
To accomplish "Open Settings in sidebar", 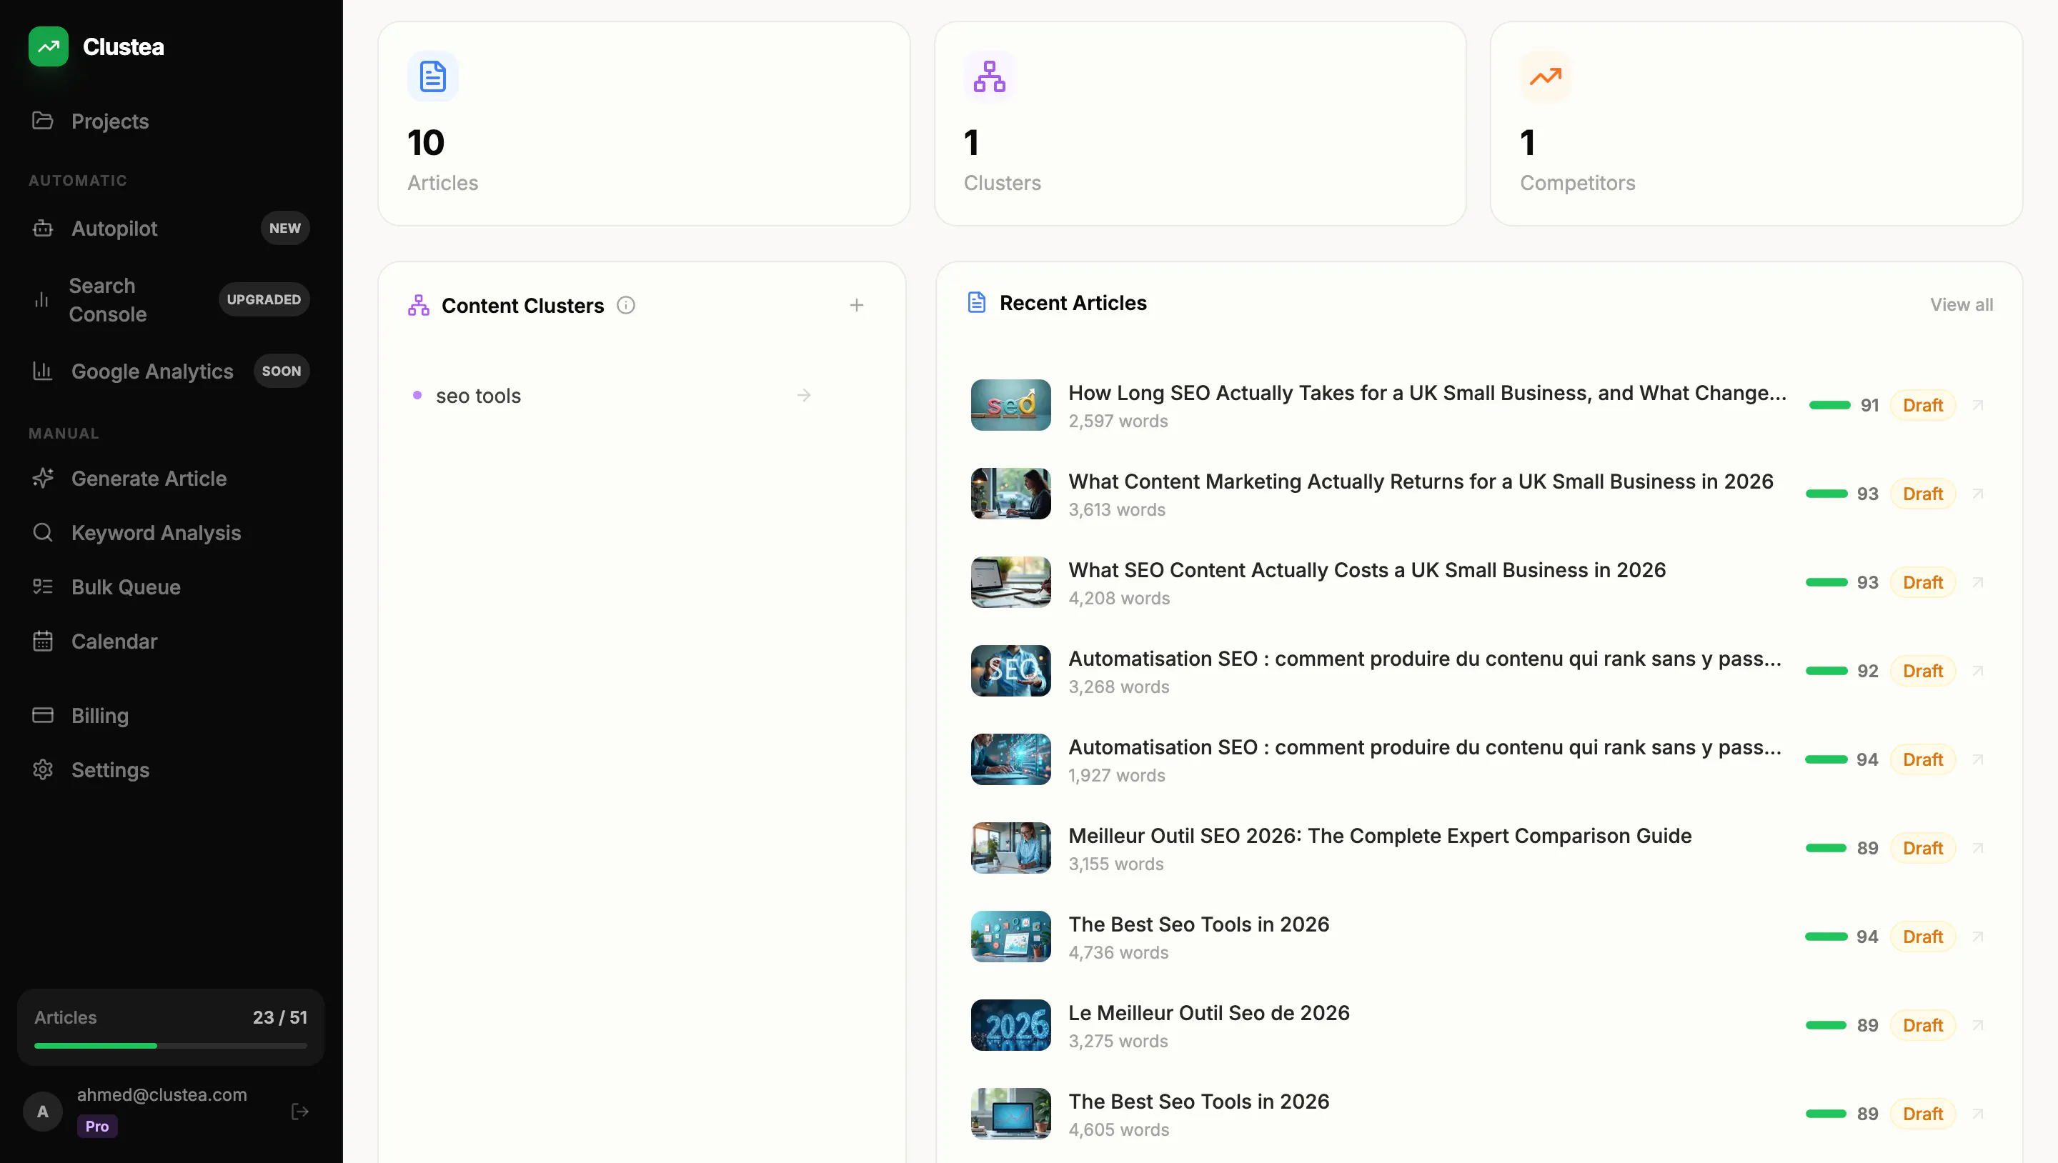I will pos(171,769).
